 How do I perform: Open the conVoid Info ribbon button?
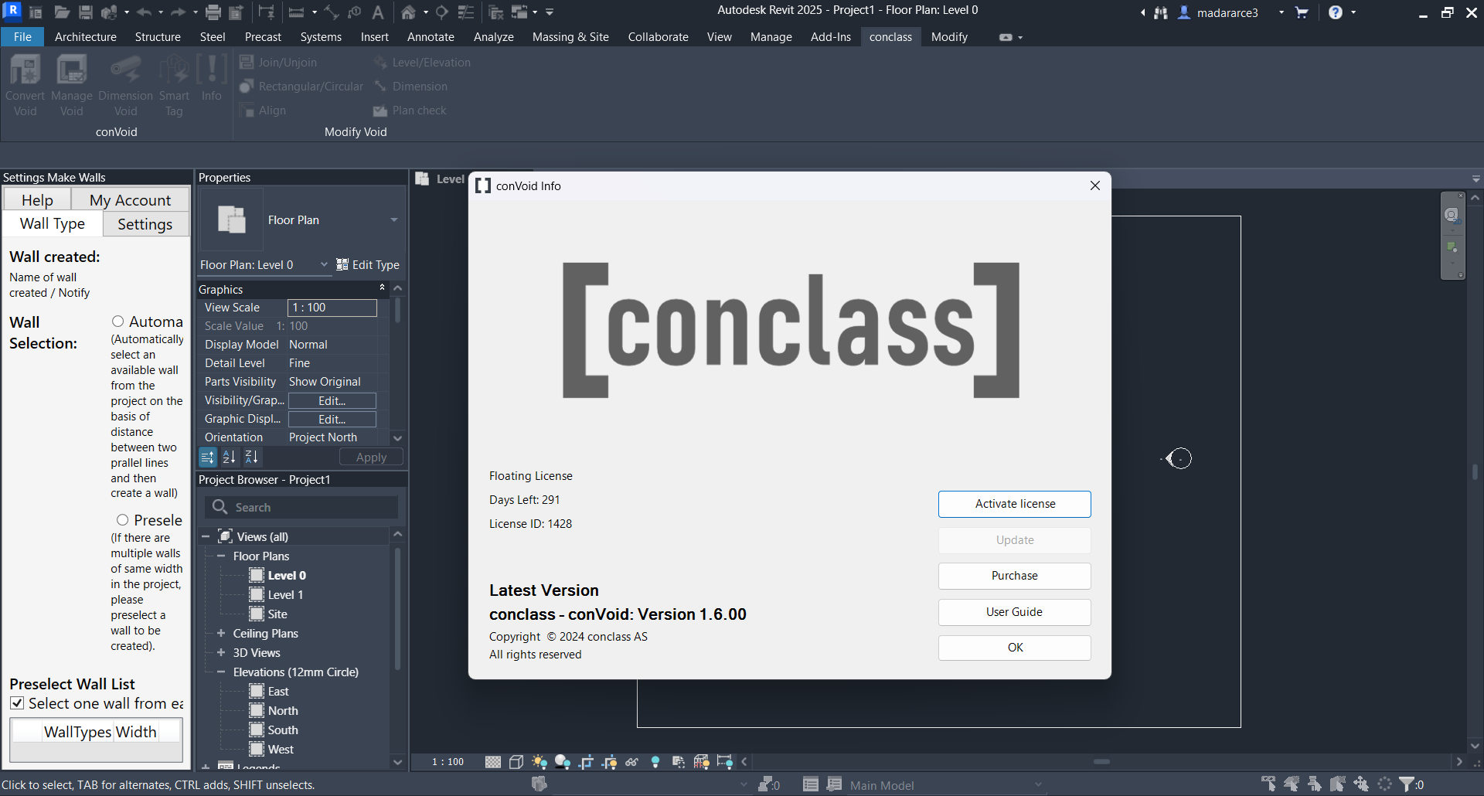coord(211,77)
